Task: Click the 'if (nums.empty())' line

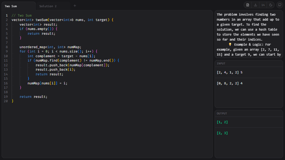Action: [x=38, y=29]
